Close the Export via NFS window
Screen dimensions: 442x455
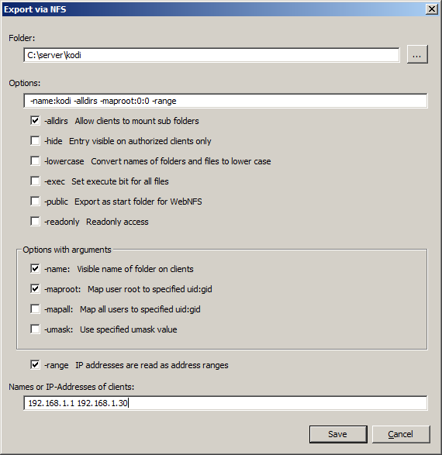[432, 9]
